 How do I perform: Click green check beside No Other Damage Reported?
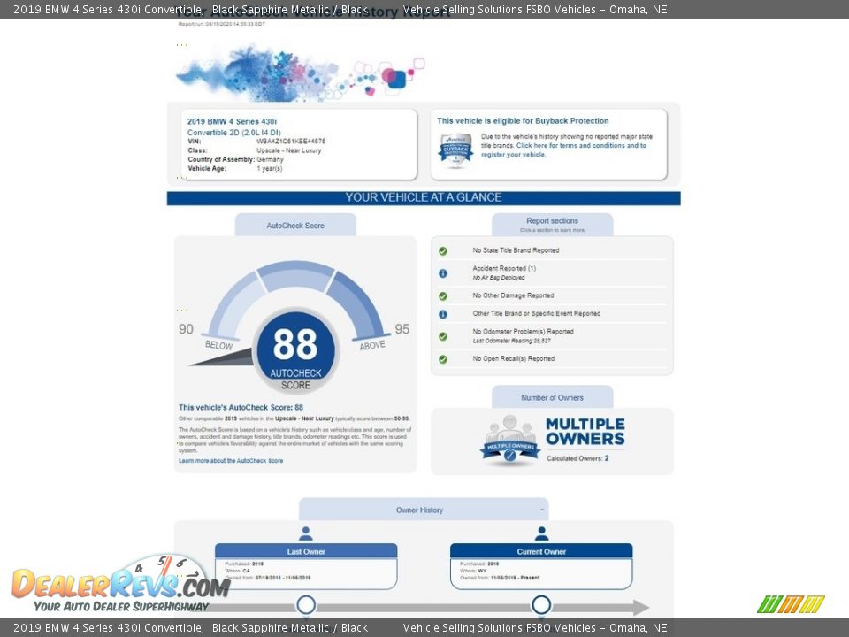coord(443,296)
